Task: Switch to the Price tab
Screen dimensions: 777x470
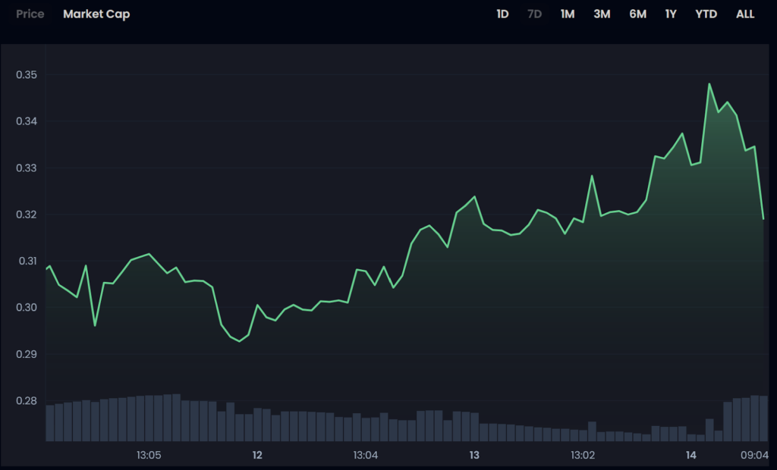Action: 30,14
